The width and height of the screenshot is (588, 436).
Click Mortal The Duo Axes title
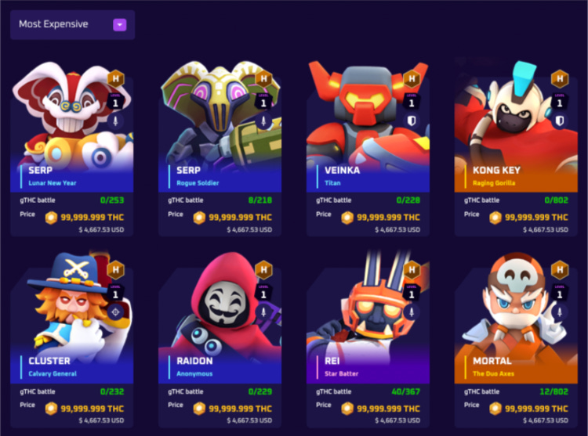493,366
